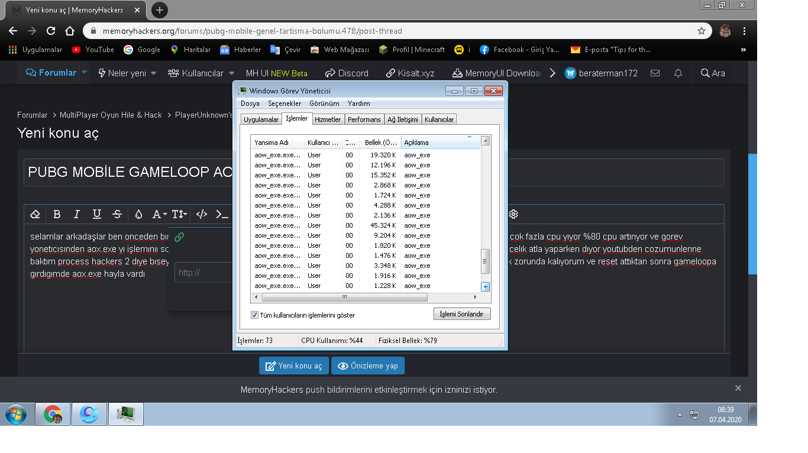Switch to the Ağ İletişimi tab
This screenshot has height=453, width=808.
pos(403,119)
